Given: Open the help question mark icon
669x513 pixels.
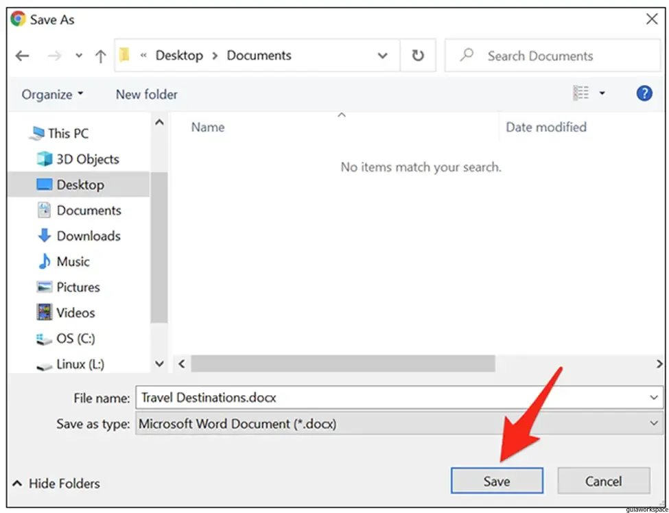Looking at the screenshot, I should click(644, 94).
